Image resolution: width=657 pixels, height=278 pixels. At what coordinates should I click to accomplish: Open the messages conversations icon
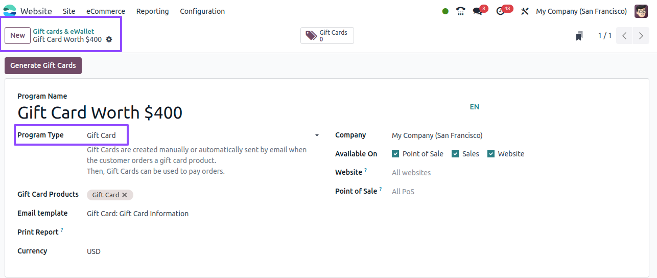click(x=478, y=11)
